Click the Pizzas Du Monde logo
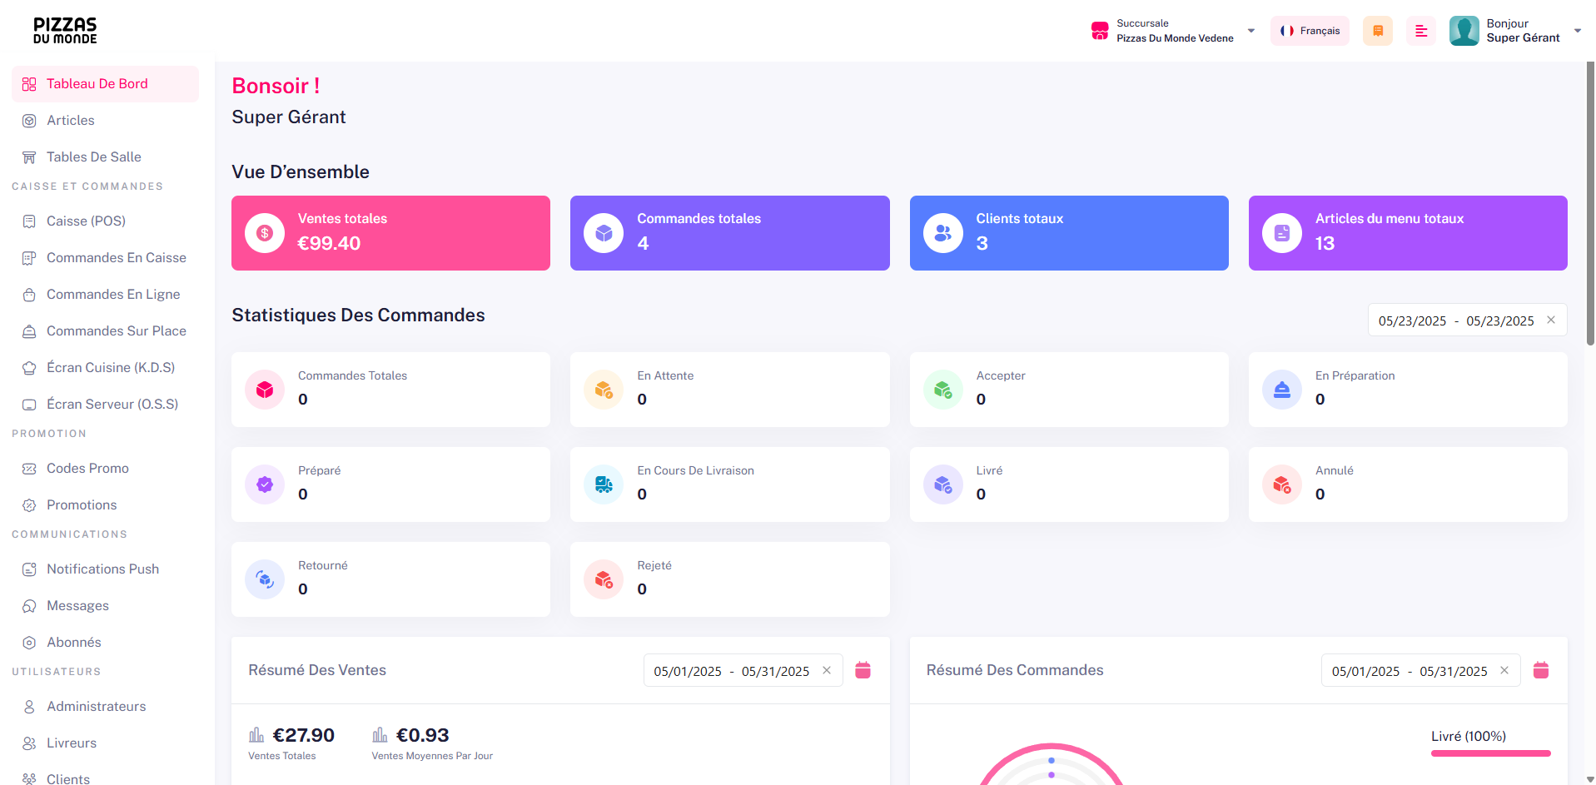The width and height of the screenshot is (1596, 785). click(x=65, y=31)
